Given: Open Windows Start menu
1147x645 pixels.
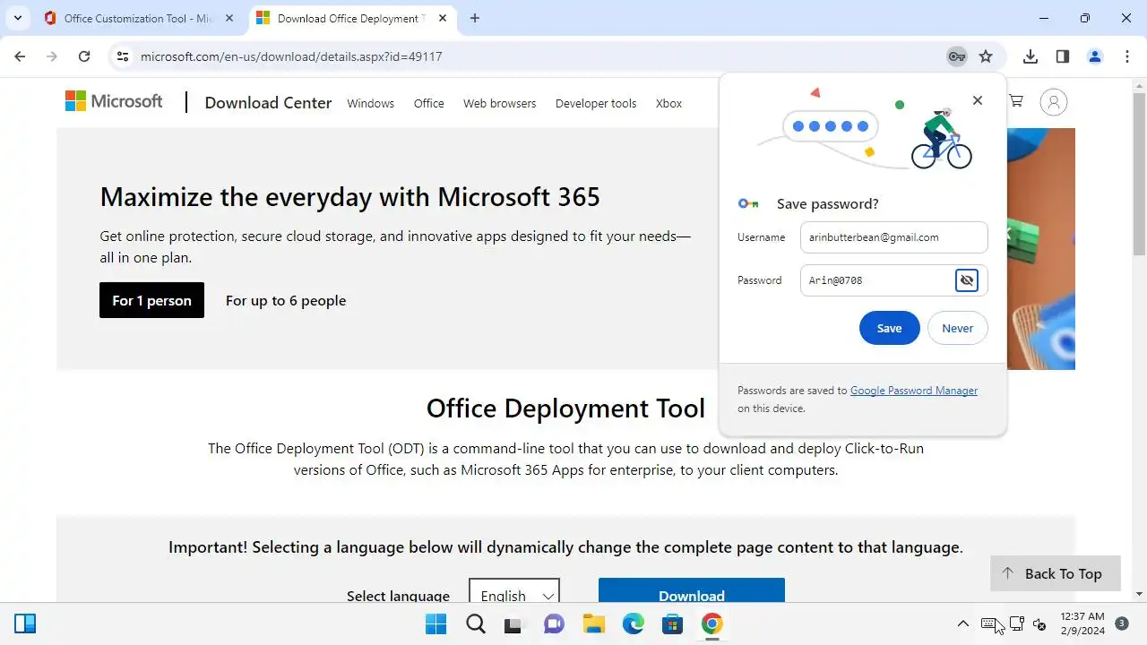Looking at the screenshot, I should click(436, 624).
